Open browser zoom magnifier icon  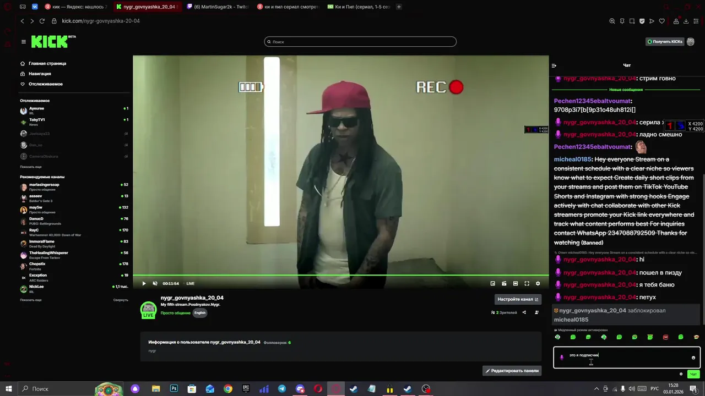click(x=612, y=21)
